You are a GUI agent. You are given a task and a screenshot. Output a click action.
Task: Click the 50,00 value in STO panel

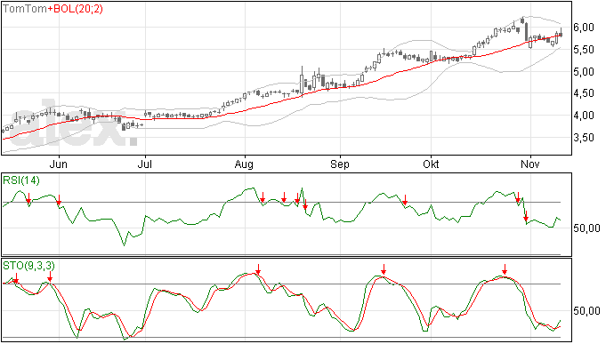tap(586, 311)
